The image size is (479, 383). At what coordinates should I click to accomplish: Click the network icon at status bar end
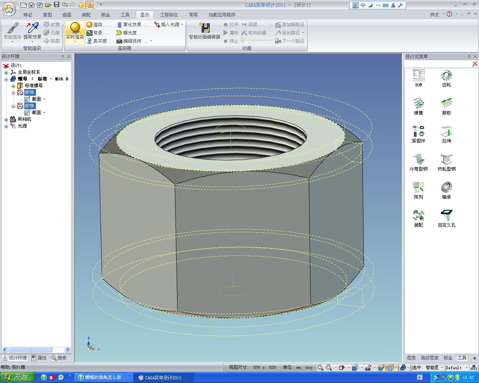(x=475, y=368)
